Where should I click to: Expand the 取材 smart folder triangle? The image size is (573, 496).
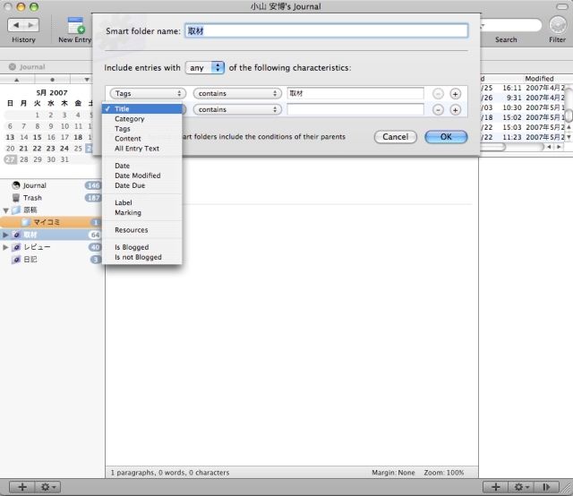[5, 235]
